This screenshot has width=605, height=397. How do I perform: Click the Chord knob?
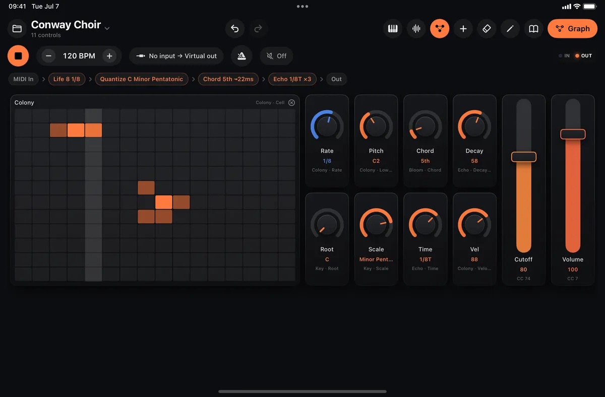[x=425, y=126]
